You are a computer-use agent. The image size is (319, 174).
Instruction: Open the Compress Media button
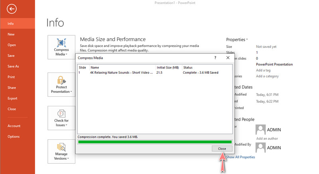(61, 47)
